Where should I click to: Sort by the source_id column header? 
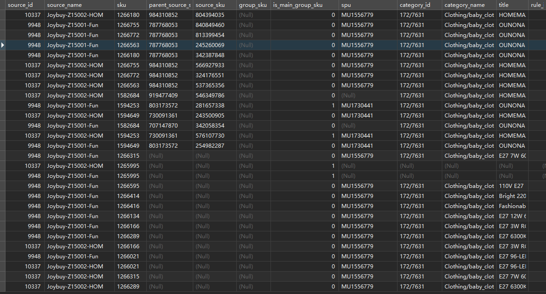25,5
